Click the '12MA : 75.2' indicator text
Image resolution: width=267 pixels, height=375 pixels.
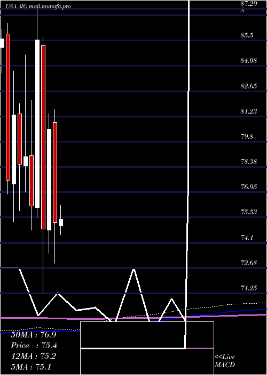[33, 356]
